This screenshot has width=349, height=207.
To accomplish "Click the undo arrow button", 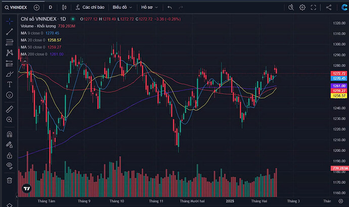I will point(169,8).
